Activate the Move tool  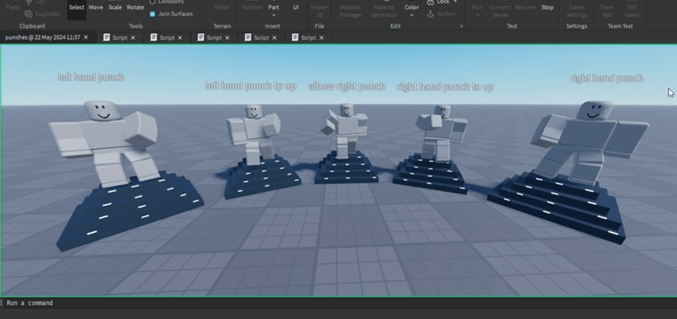(96, 7)
